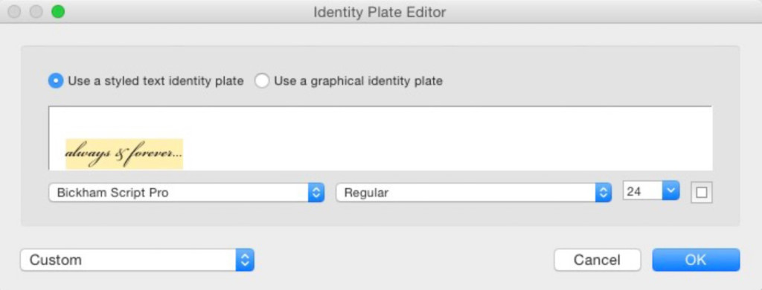The height and width of the screenshot is (290, 762).
Task: Click the font style dropdown's blue stepper arrows
Action: coord(603,193)
